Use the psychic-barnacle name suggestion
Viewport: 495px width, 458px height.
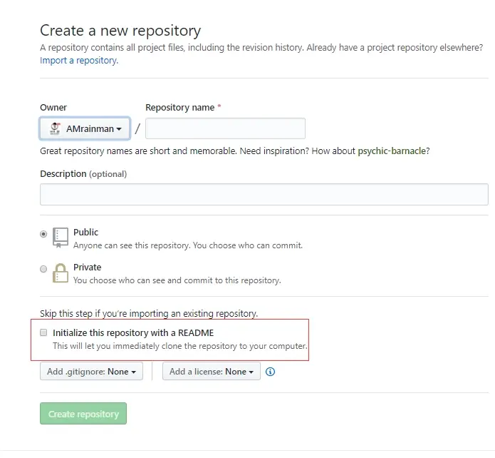392,151
